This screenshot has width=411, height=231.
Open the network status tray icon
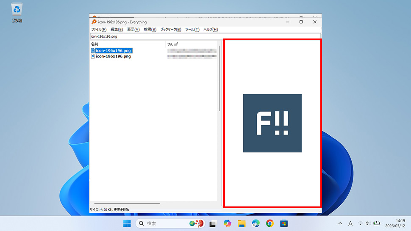(x=361, y=223)
